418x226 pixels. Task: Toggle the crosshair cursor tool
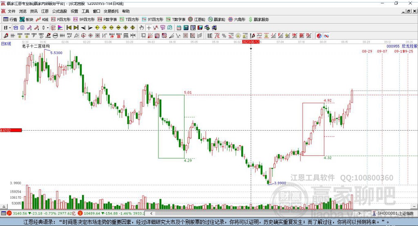tap(149, 27)
